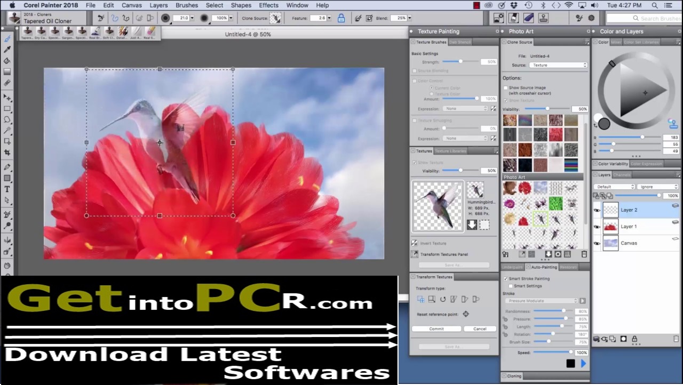Hide the Canvas layer eye icon
683x385 pixels.
(x=597, y=243)
